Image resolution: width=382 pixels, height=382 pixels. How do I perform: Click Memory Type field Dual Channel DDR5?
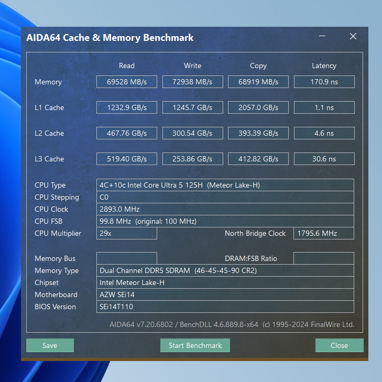tap(225, 270)
